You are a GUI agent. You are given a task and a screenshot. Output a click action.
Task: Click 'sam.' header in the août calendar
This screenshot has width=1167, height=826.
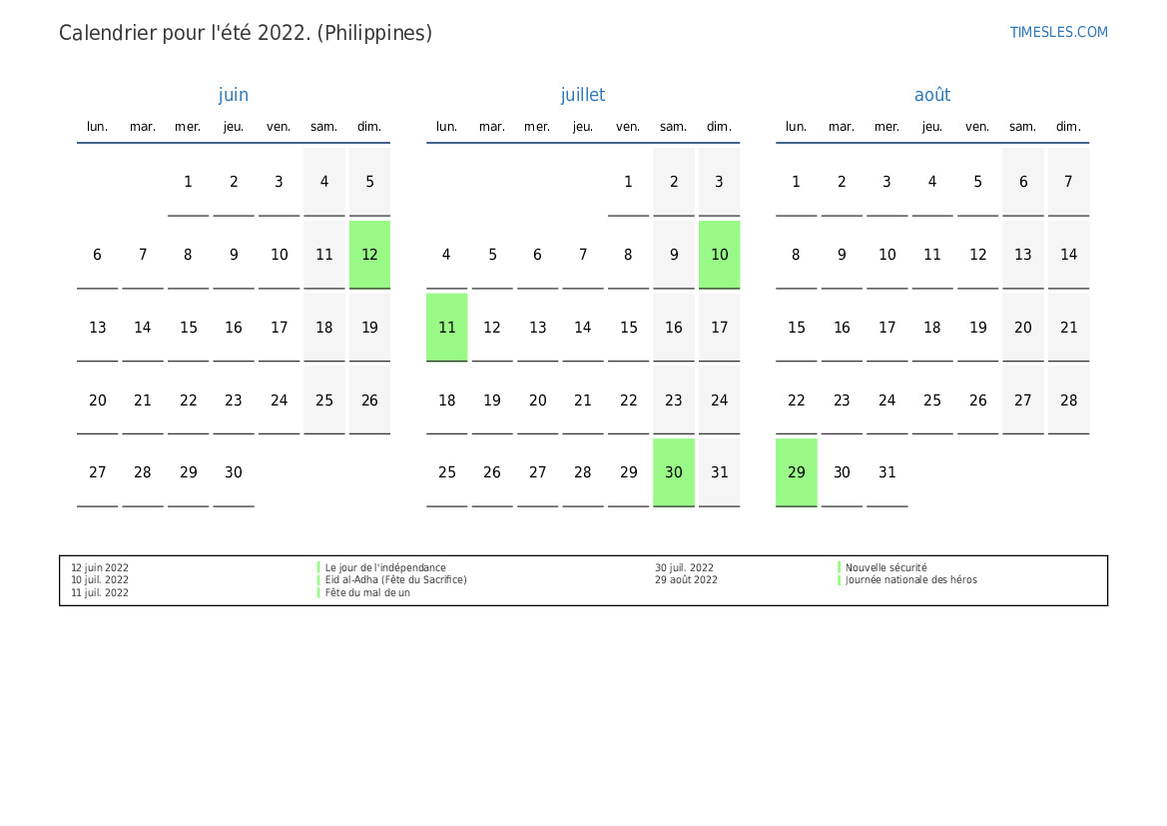pos(1022,127)
